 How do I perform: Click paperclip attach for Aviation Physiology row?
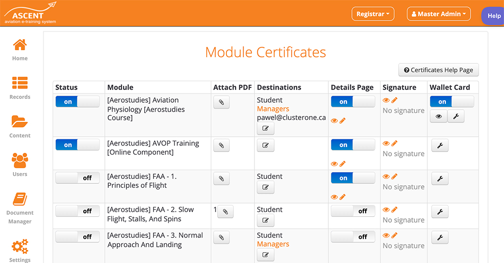221,102
